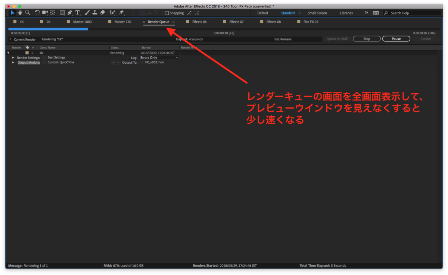Select the Horizontal Type tool
This screenshot has width=448, height=275.
[78, 13]
